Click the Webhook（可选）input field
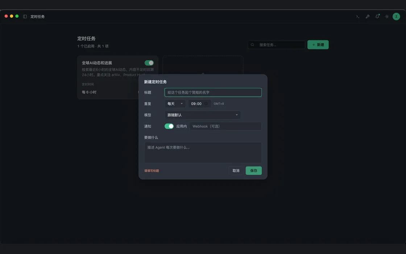406x254 pixels. (225, 126)
